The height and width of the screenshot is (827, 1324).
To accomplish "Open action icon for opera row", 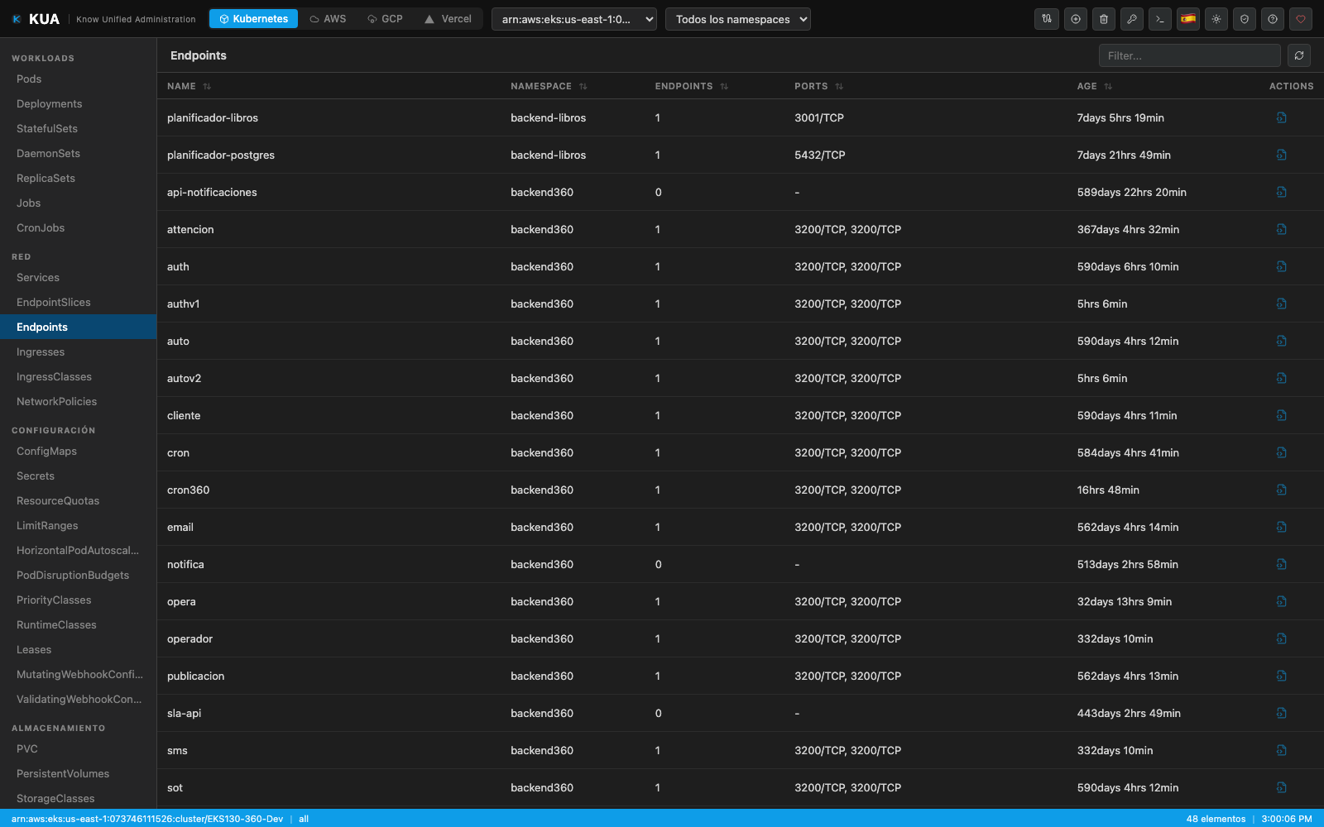I will pos(1281,601).
